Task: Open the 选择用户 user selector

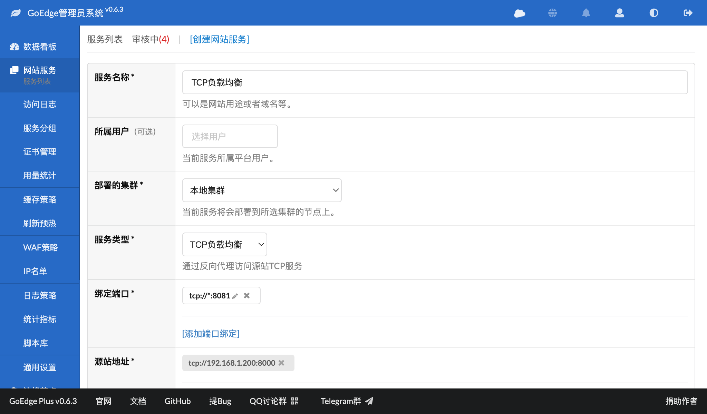Action: [x=230, y=136]
